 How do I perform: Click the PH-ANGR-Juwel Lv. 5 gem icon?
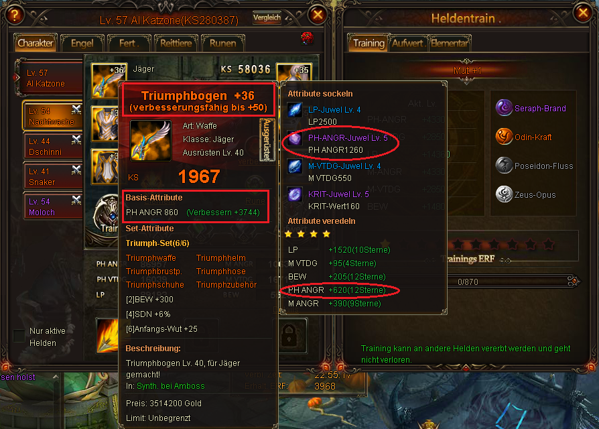295,138
